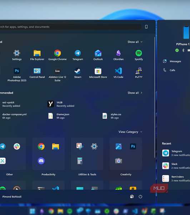Click the Windows Start button on the taskbar
190x215 pixels.
click(x=32, y=211)
